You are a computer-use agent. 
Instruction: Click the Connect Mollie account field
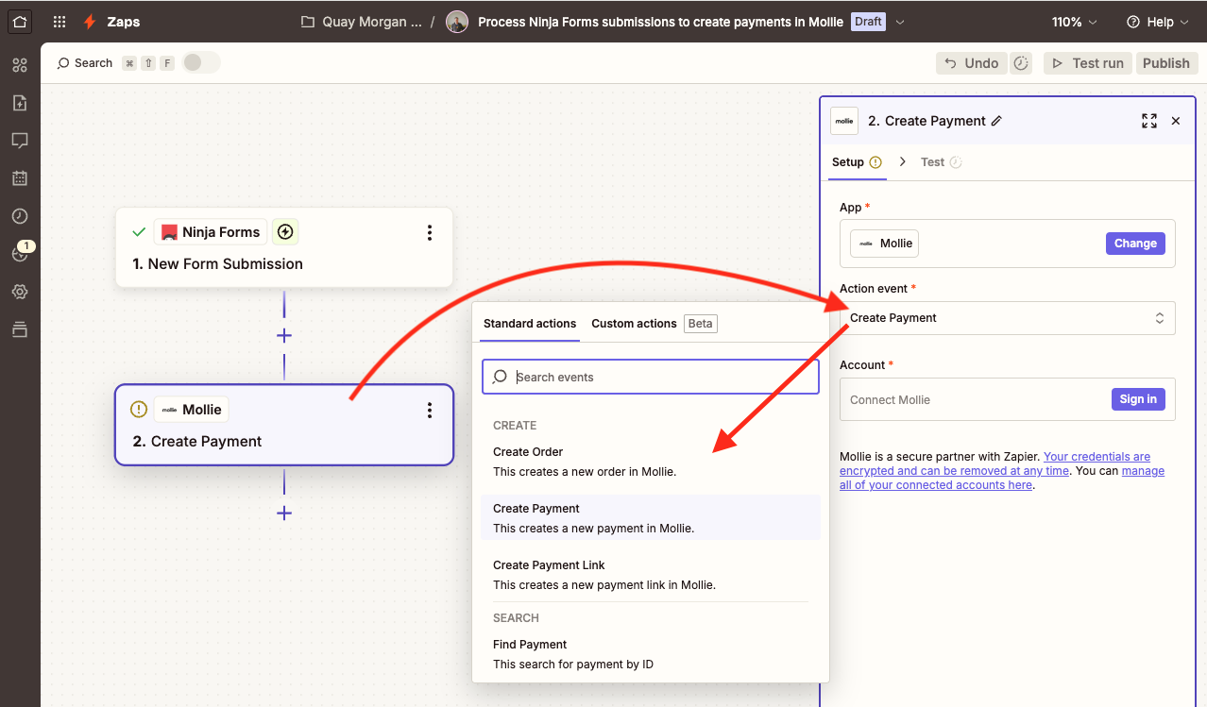point(1008,399)
